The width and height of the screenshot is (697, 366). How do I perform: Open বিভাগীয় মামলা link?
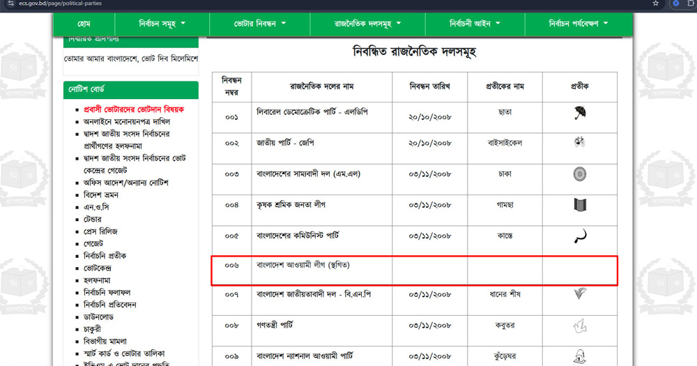tap(105, 341)
